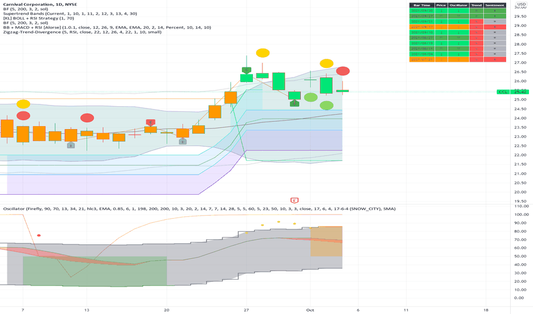Select the Zigzag-Trend-Divergence indicator legend

point(82,32)
